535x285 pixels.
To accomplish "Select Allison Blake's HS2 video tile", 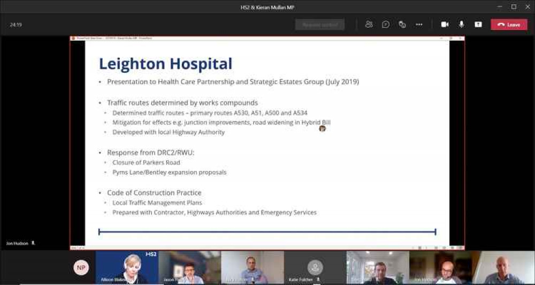I will tap(127, 267).
